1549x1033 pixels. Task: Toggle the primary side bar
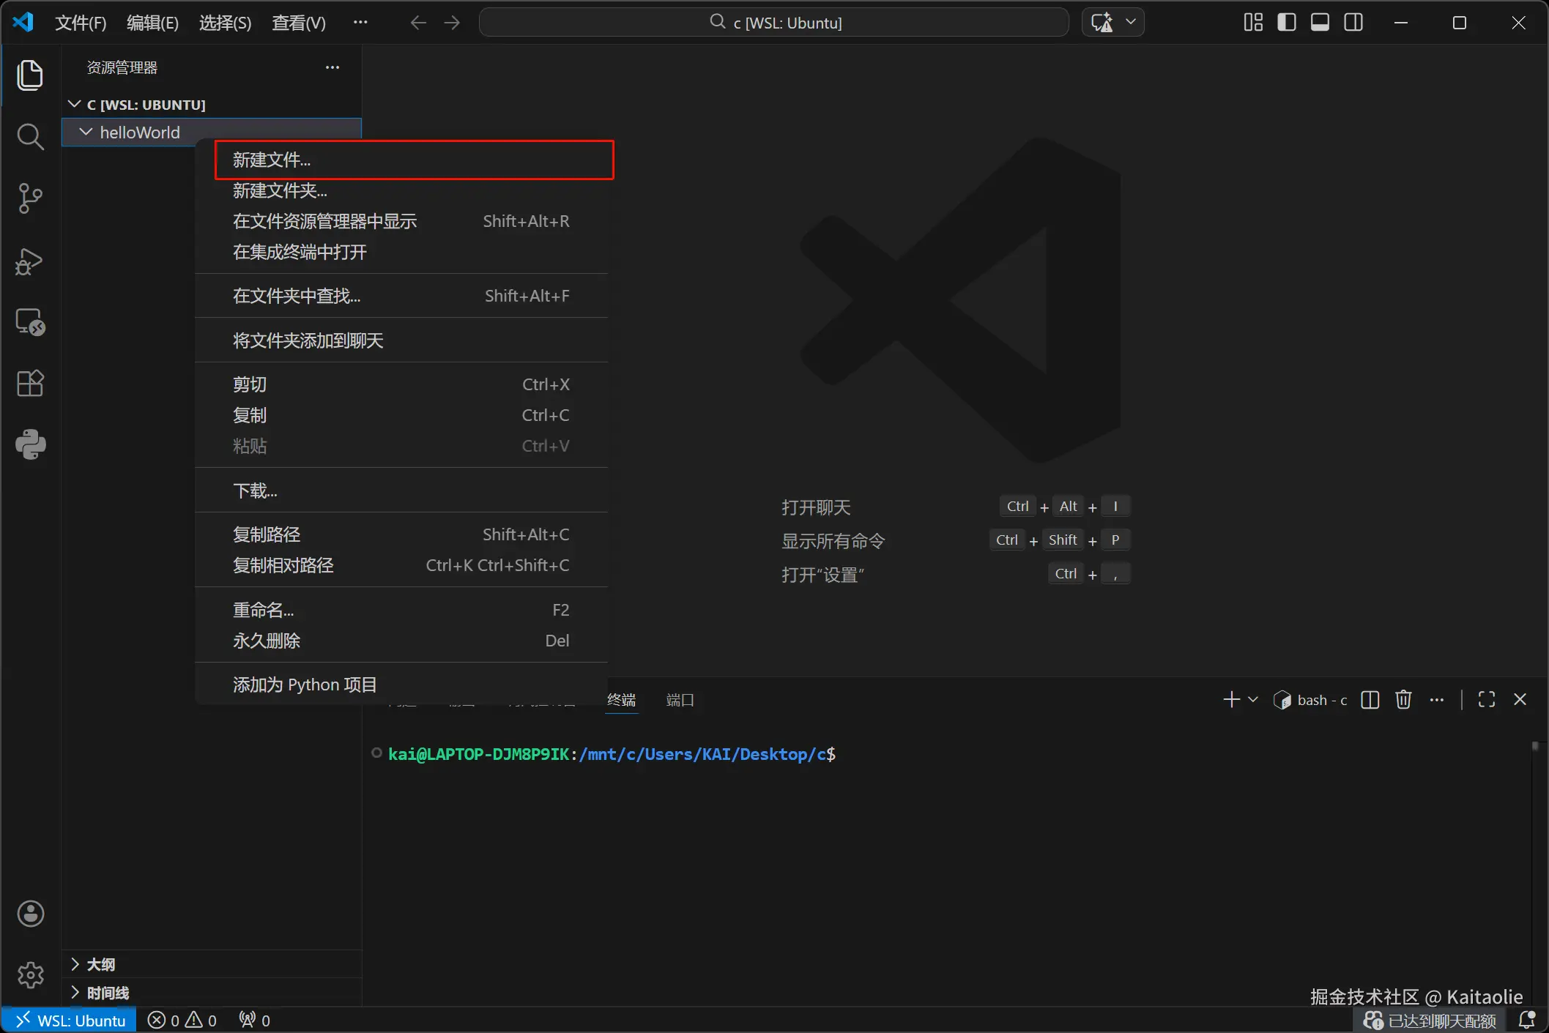point(1286,23)
